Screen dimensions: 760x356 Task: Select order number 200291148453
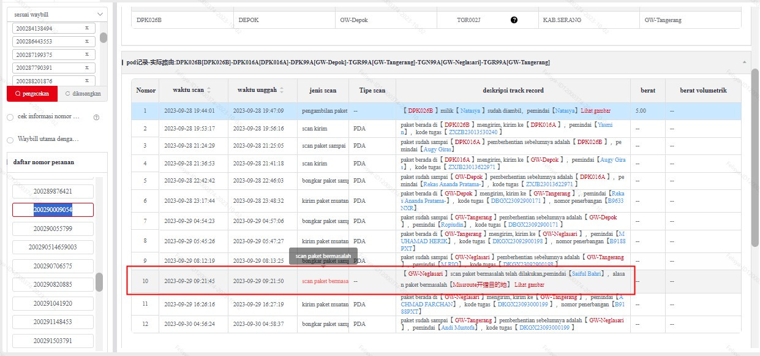(53, 322)
